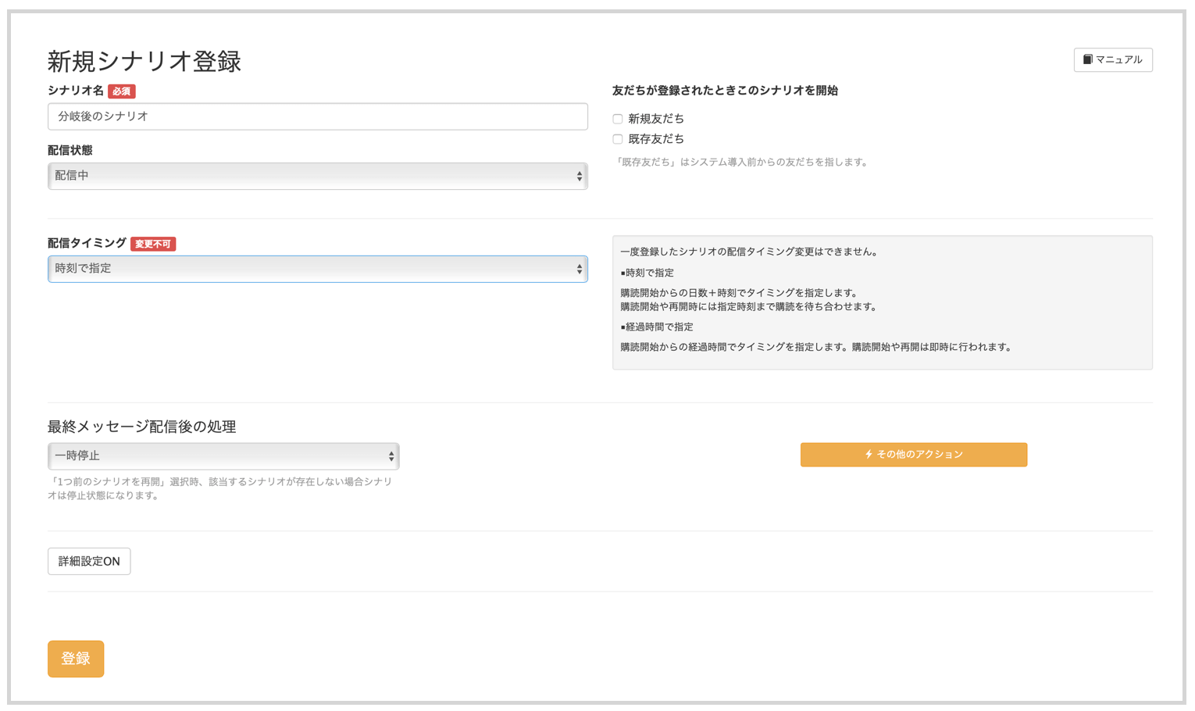Toggle 既存友だち via its text label
The width and height of the screenshot is (1195, 711).
[x=656, y=139]
